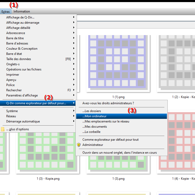The image size is (195, 195).
Task: Expand arrow next to Taille des données
Action: coord(74,59)
